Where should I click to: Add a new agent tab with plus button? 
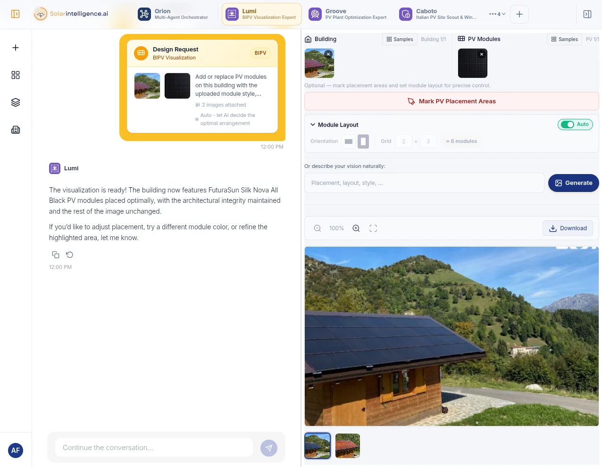(x=519, y=14)
